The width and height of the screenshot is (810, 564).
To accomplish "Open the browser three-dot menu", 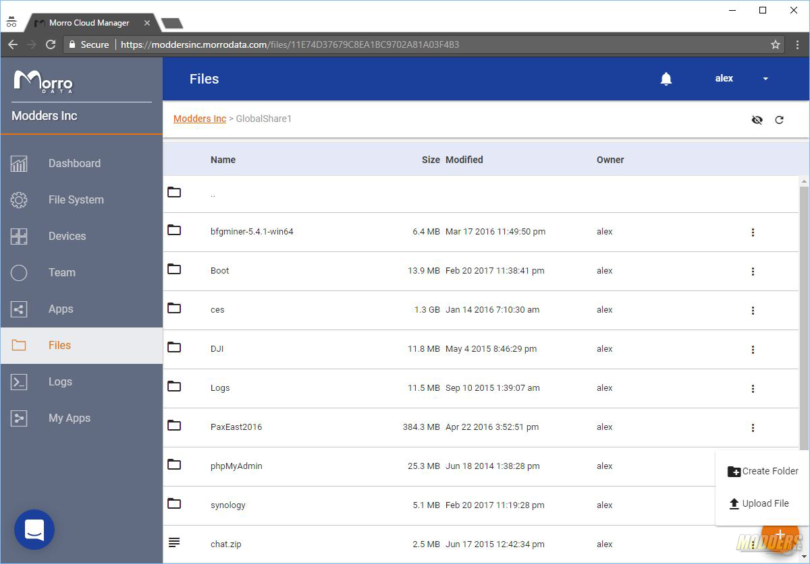I will 797,44.
